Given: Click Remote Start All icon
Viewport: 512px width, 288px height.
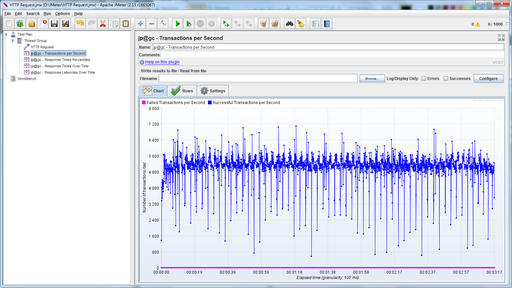Looking at the screenshot, I should [x=226, y=24].
